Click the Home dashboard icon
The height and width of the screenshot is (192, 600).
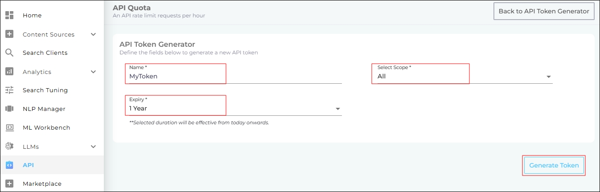click(9, 15)
